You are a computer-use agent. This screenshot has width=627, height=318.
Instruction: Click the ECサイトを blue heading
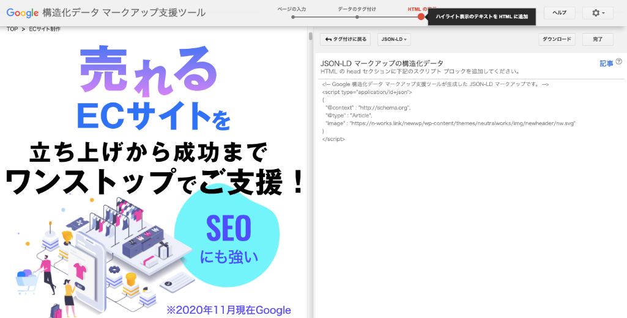(154, 117)
